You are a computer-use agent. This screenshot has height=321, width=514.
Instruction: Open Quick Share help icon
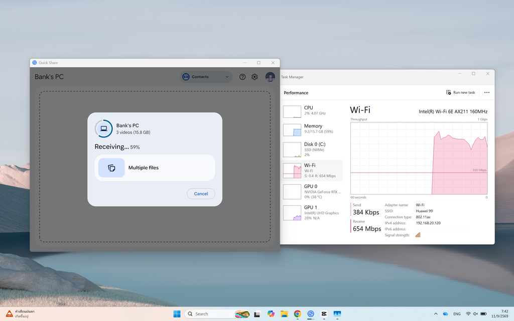pos(242,77)
